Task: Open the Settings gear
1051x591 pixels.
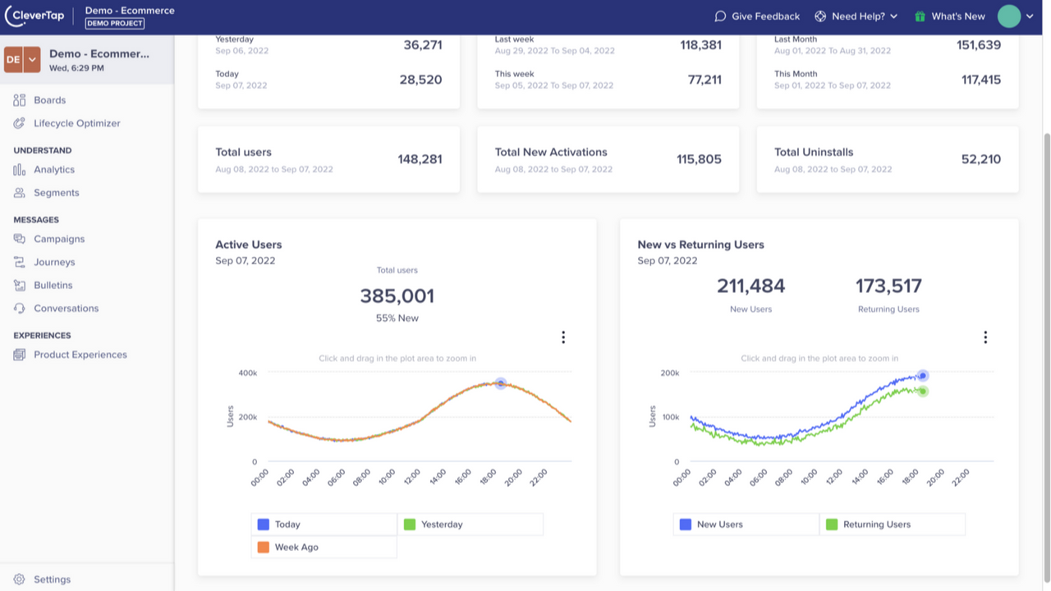Action: (20, 579)
